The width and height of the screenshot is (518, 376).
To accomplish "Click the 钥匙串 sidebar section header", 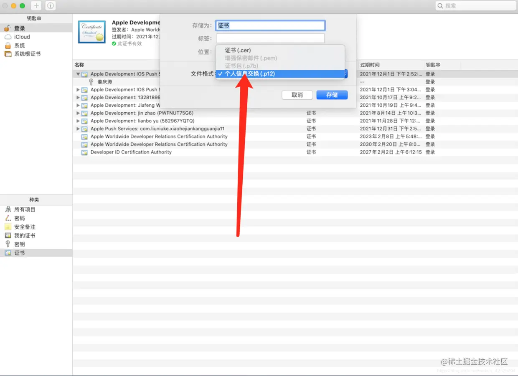I will [x=34, y=18].
